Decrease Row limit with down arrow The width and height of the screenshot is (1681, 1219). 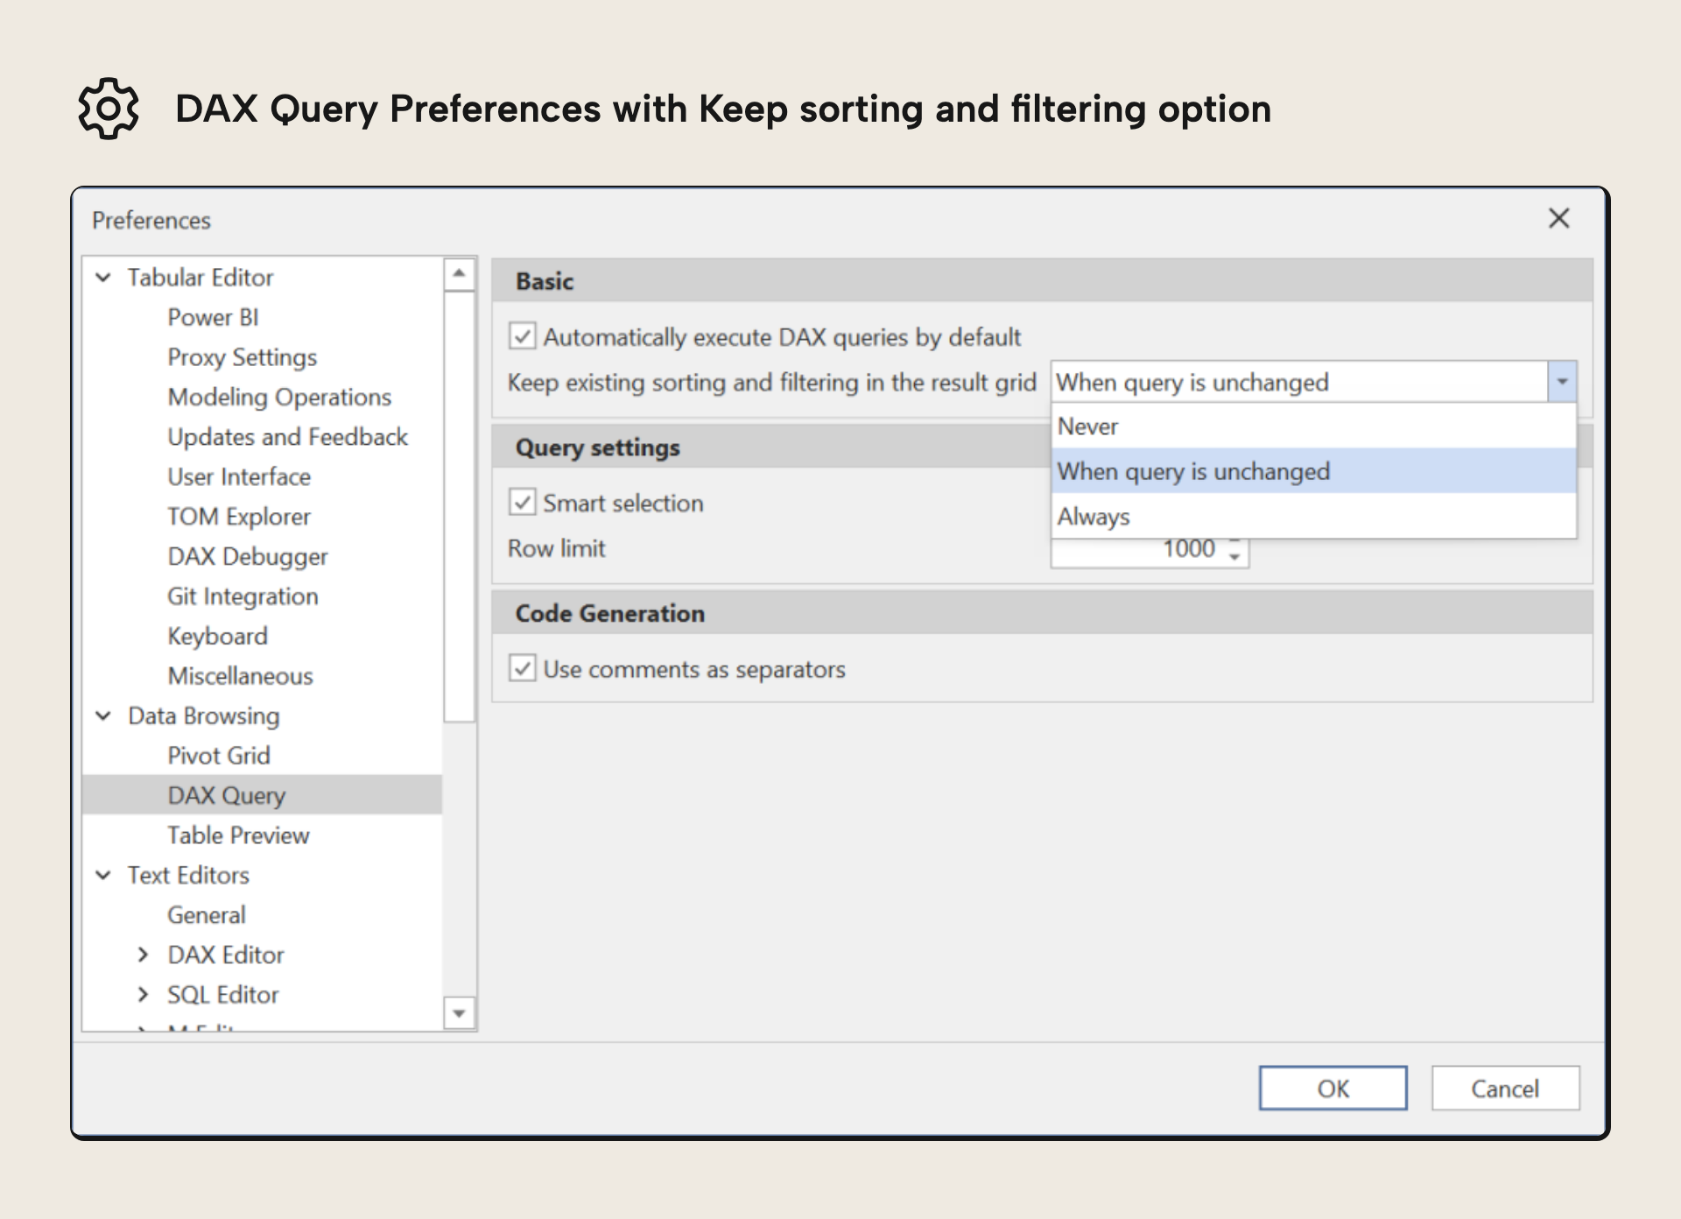(x=1234, y=557)
